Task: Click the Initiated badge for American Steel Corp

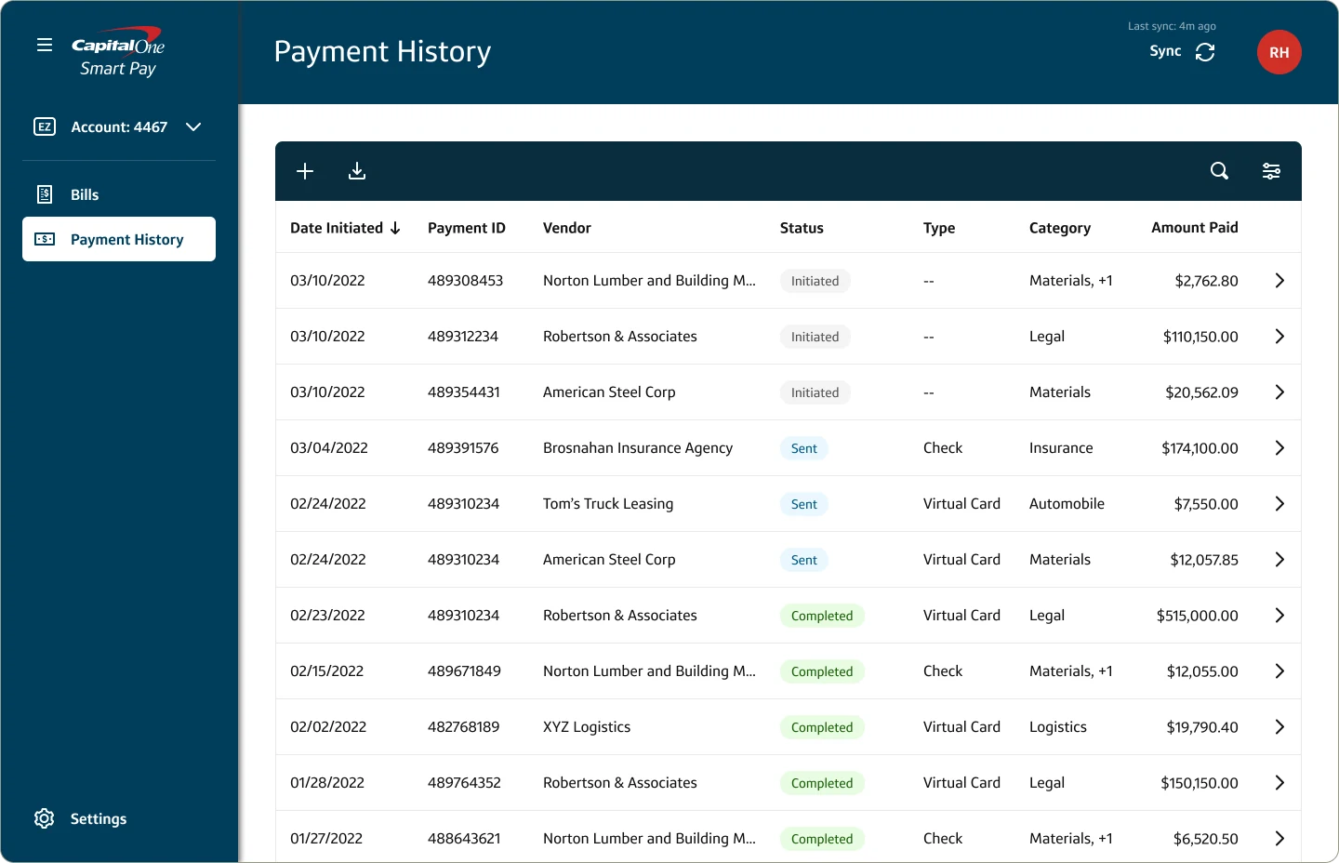Action: (x=815, y=392)
